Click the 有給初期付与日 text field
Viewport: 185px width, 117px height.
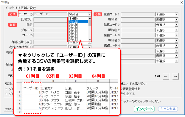click(50, 42)
